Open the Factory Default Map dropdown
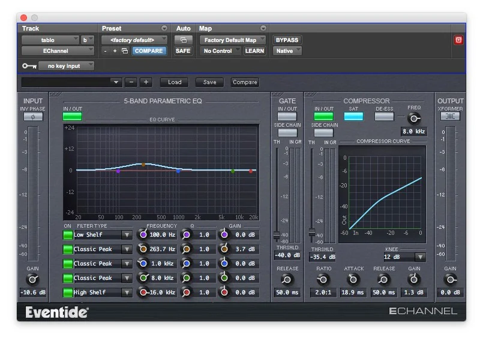The width and height of the screenshot is (486, 337). (232, 40)
